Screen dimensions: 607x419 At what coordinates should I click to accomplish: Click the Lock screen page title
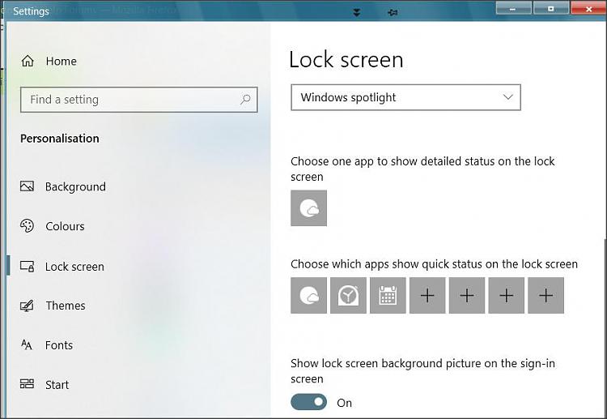click(x=346, y=60)
